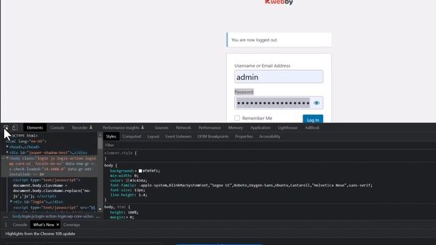Expand the div id login node
The width and height of the screenshot is (436, 245).
click(x=11, y=201)
